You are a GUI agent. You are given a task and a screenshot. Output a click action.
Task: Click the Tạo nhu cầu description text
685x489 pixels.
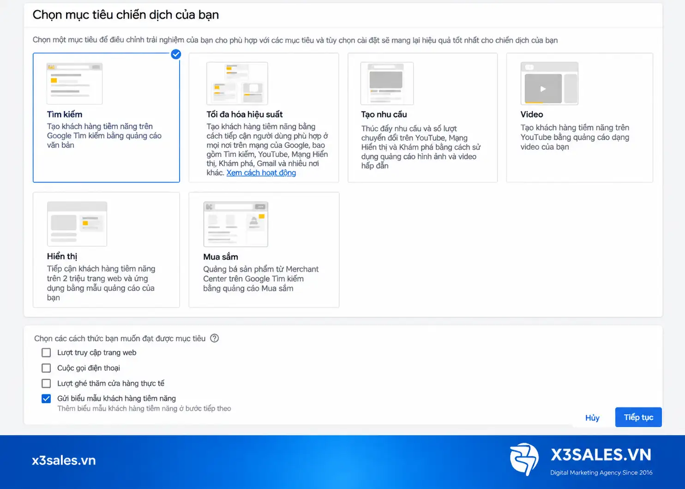(x=421, y=147)
